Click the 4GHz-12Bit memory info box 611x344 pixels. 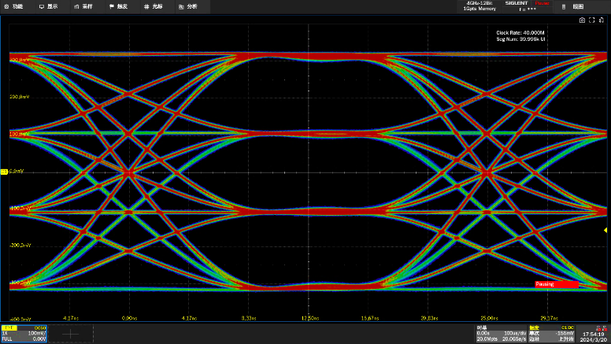pos(481,6)
